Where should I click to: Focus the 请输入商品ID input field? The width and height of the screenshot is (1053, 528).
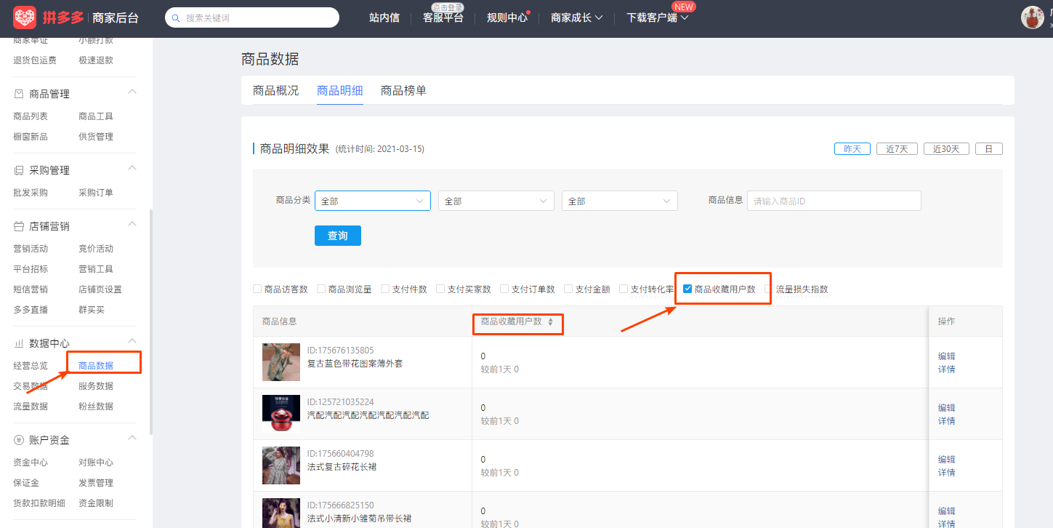point(834,201)
